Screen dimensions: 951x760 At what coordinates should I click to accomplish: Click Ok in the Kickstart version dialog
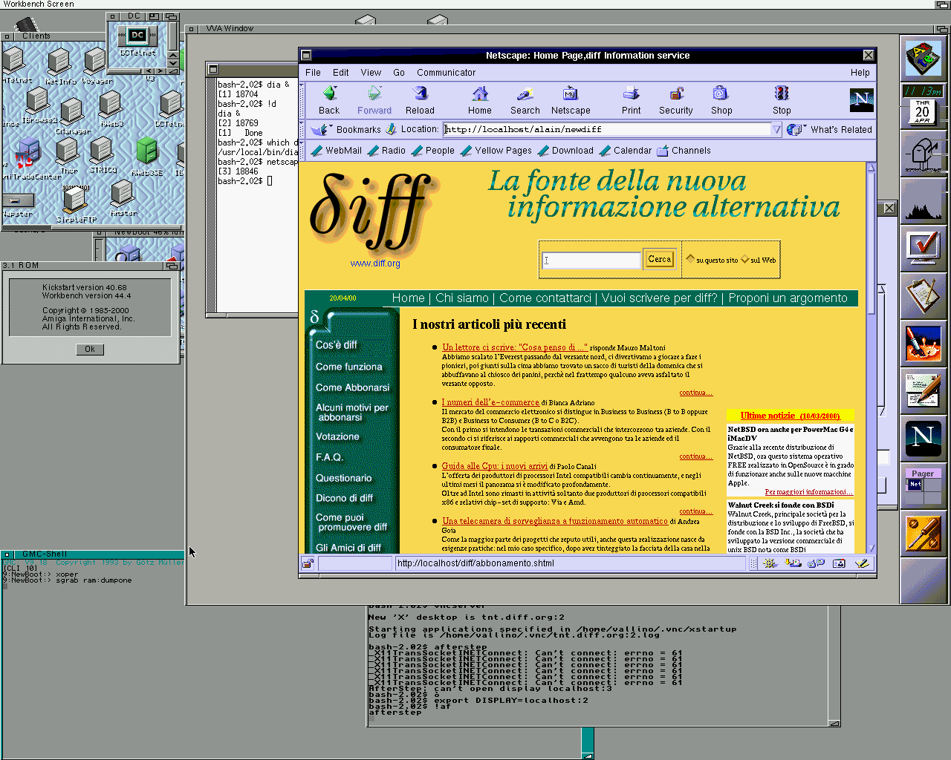click(x=90, y=349)
